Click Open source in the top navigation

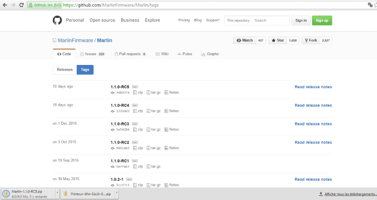[102, 20]
